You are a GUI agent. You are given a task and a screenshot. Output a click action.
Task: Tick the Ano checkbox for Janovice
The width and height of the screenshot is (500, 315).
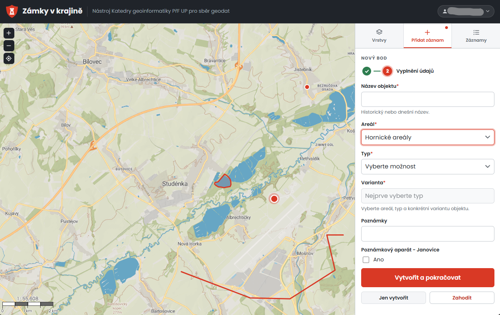point(366,260)
